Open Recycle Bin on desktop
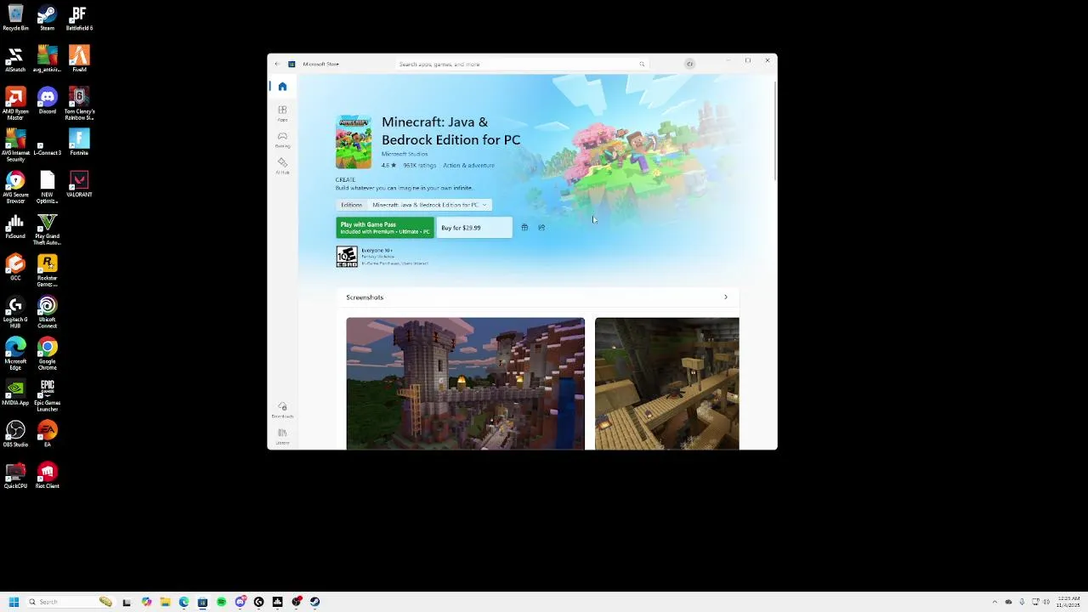Screen dimensions: 1088x612 (15, 18)
